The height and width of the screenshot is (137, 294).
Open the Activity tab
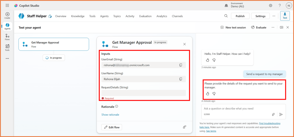pyautogui.click(x=130, y=16)
